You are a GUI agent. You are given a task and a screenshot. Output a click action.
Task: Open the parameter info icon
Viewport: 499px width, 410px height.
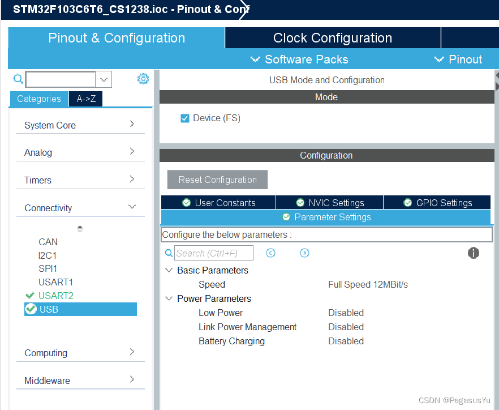[x=473, y=253]
